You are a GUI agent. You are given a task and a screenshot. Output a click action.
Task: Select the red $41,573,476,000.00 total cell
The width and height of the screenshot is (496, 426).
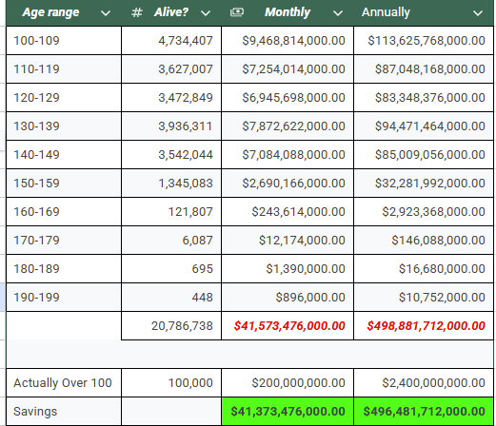coord(288,326)
